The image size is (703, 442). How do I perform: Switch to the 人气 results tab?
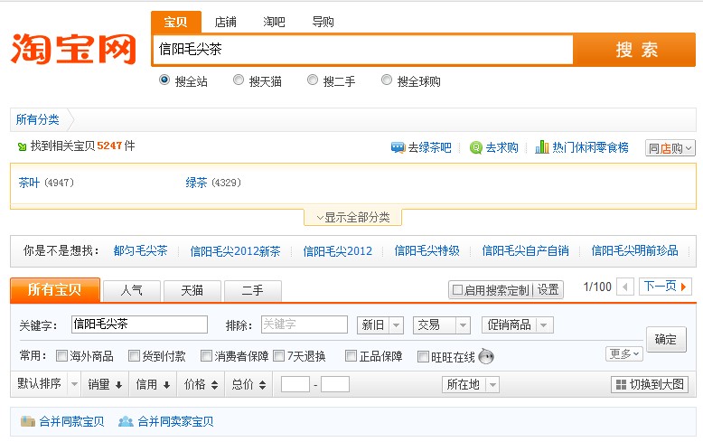[x=132, y=291]
